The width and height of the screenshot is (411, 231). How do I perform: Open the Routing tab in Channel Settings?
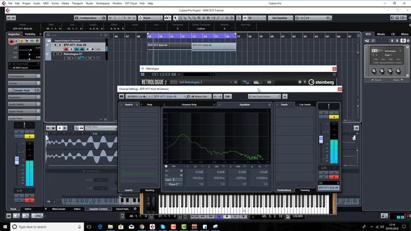[150, 190]
